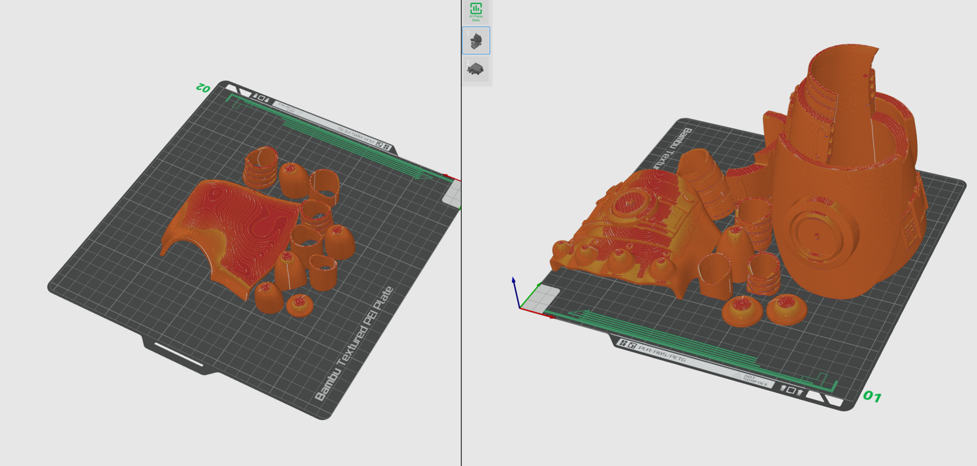977x466 pixels.
Task: Select the rightmost flat dome cap on plate 01
Action: click(x=787, y=309)
